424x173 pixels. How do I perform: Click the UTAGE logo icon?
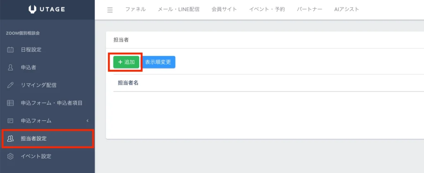pyautogui.click(x=32, y=10)
